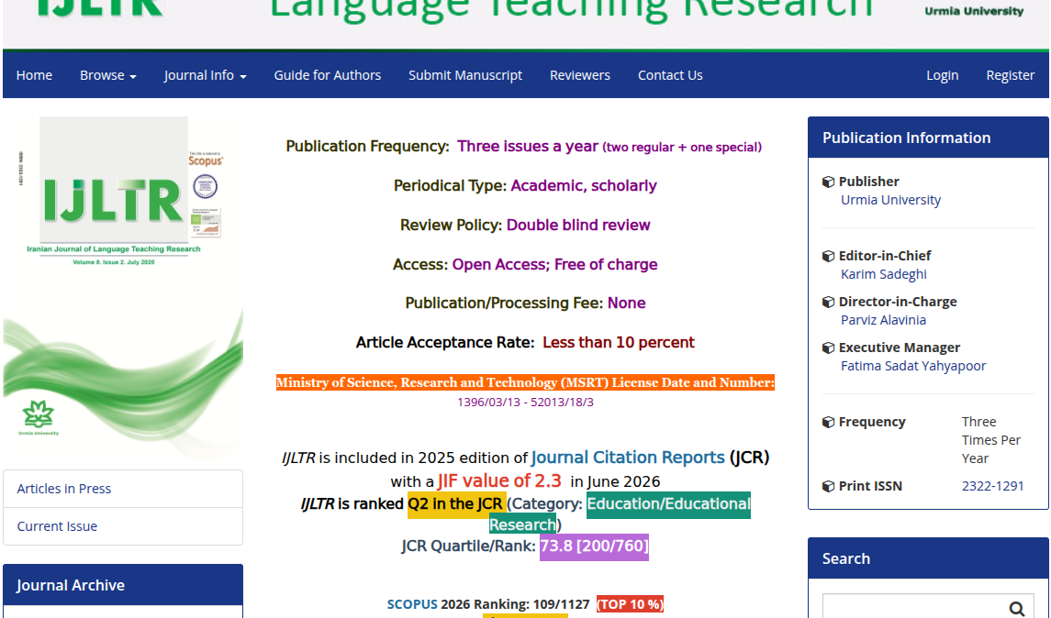Open Karim Sadeghi's profile link

(x=883, y=274)
